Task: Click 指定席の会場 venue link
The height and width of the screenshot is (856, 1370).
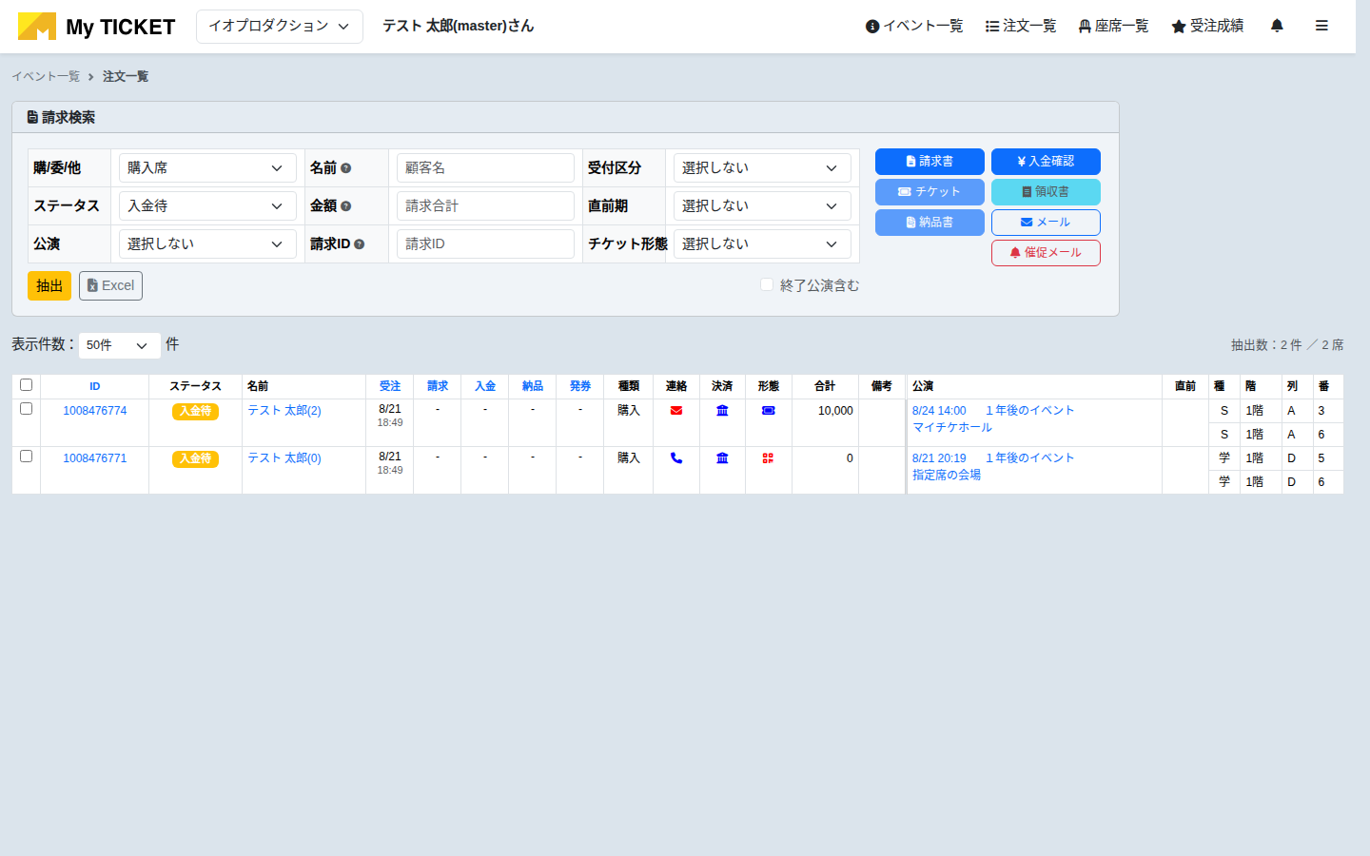Action: click(947, 476)
